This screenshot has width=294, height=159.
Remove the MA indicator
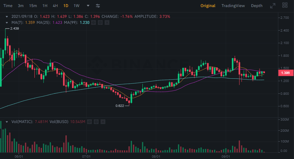click(107, 23)
